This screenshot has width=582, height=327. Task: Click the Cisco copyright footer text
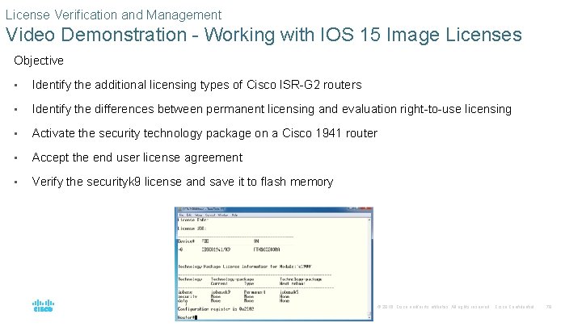point(455,307)
